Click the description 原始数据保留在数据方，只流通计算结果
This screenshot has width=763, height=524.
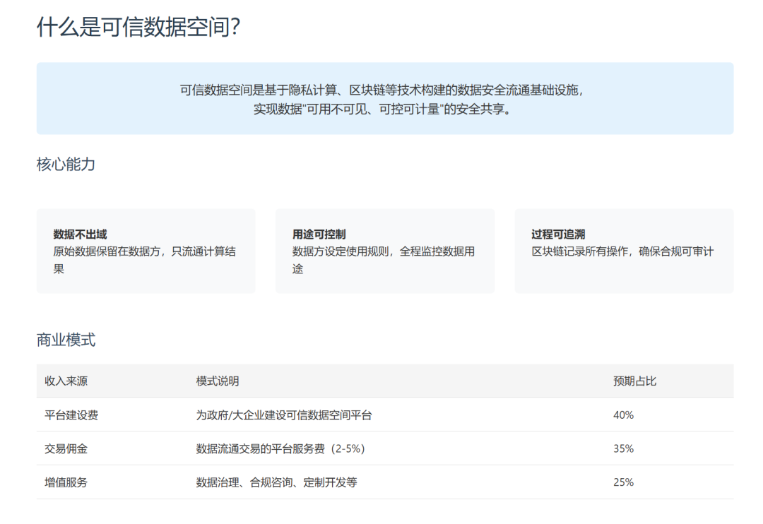145,261
